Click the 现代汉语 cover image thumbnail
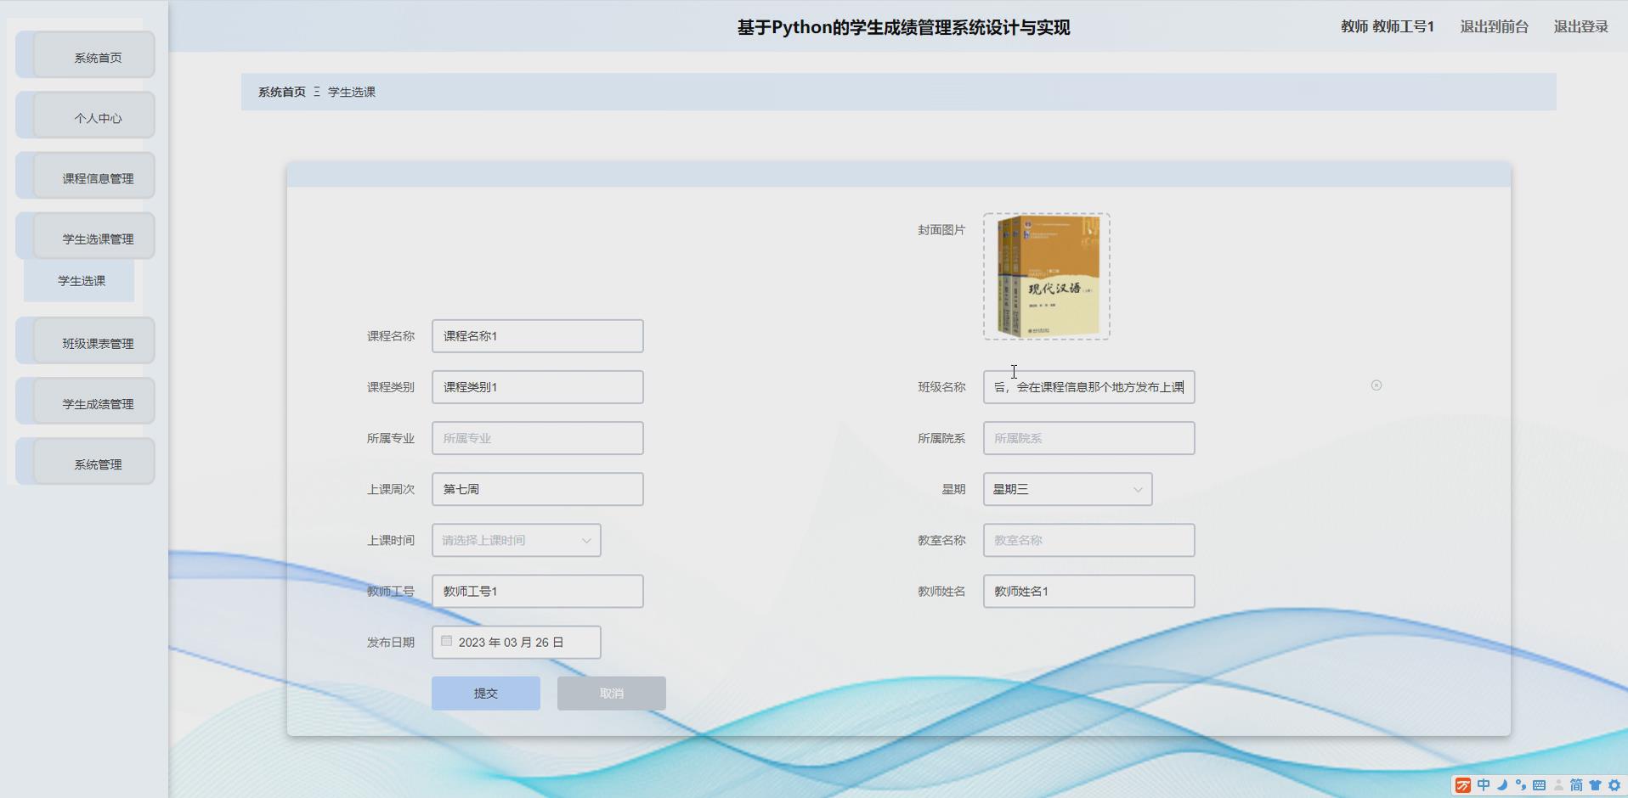This screenshot has height=798, width=1628. [1046, 276]
